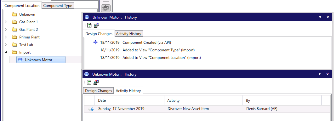The height and width of the screenshot is (121, 336).
Task: Expand the Gas Plant 1 folder
Action: tap(6, 22)
